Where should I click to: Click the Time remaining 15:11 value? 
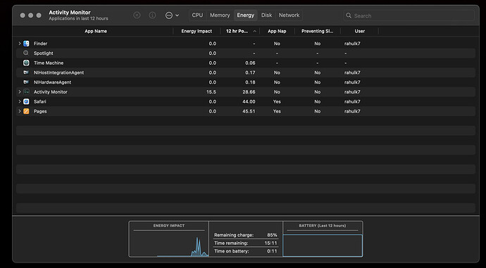pos(270,243)
